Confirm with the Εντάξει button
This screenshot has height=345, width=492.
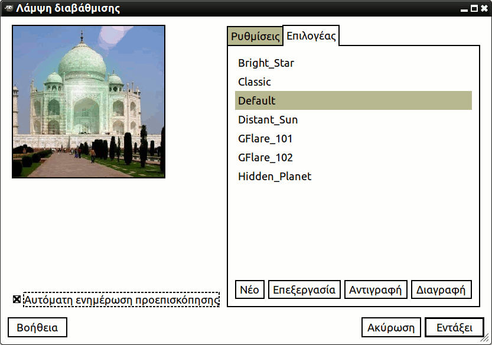coord(454,327)
